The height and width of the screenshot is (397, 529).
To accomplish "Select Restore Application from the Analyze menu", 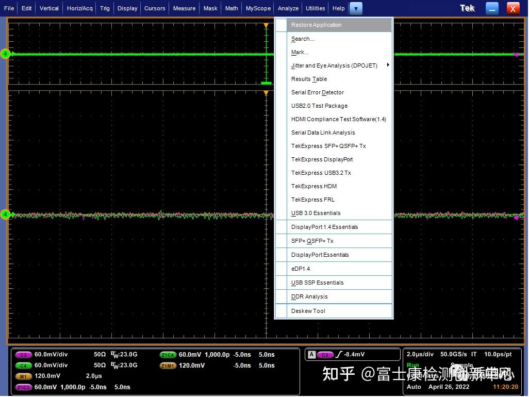I will 316,25.
